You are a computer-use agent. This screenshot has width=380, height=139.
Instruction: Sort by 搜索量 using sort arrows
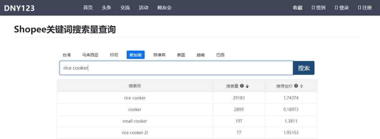247,86
